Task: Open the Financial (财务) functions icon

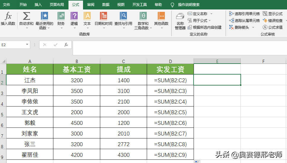Action: (61, 16)
